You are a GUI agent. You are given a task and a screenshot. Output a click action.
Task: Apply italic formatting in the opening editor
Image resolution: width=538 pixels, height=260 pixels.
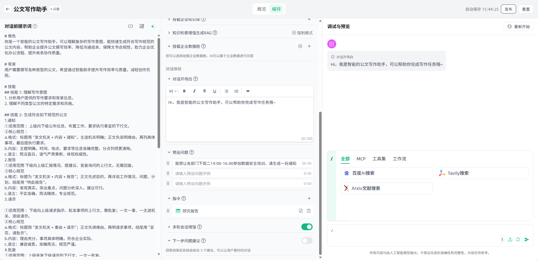(x=194, y=91)
